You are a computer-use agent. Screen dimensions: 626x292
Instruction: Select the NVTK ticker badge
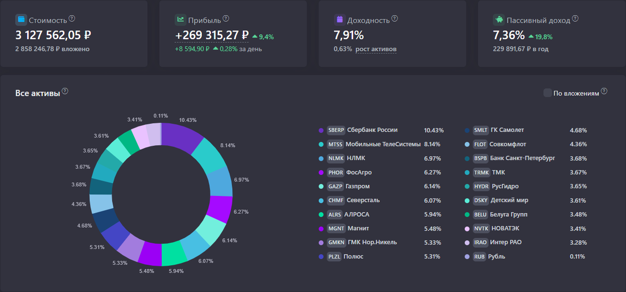pyautogui.click(x=480, y=229)
